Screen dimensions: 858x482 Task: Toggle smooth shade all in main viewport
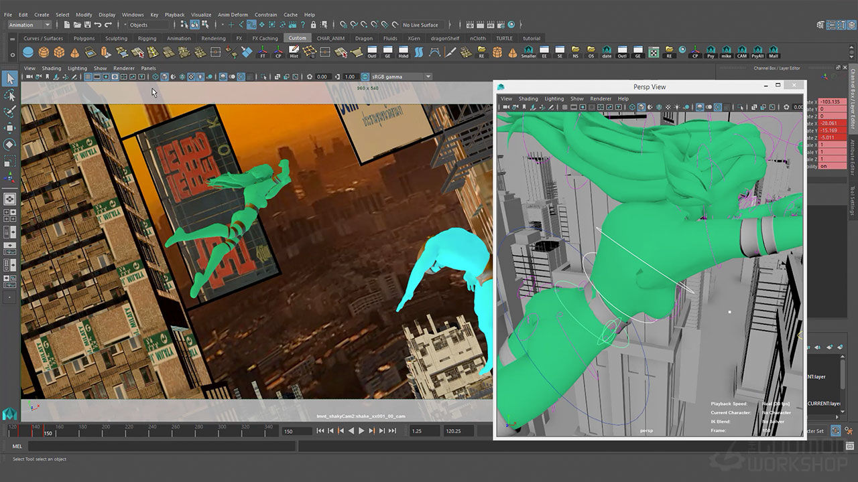coord(164,77)
